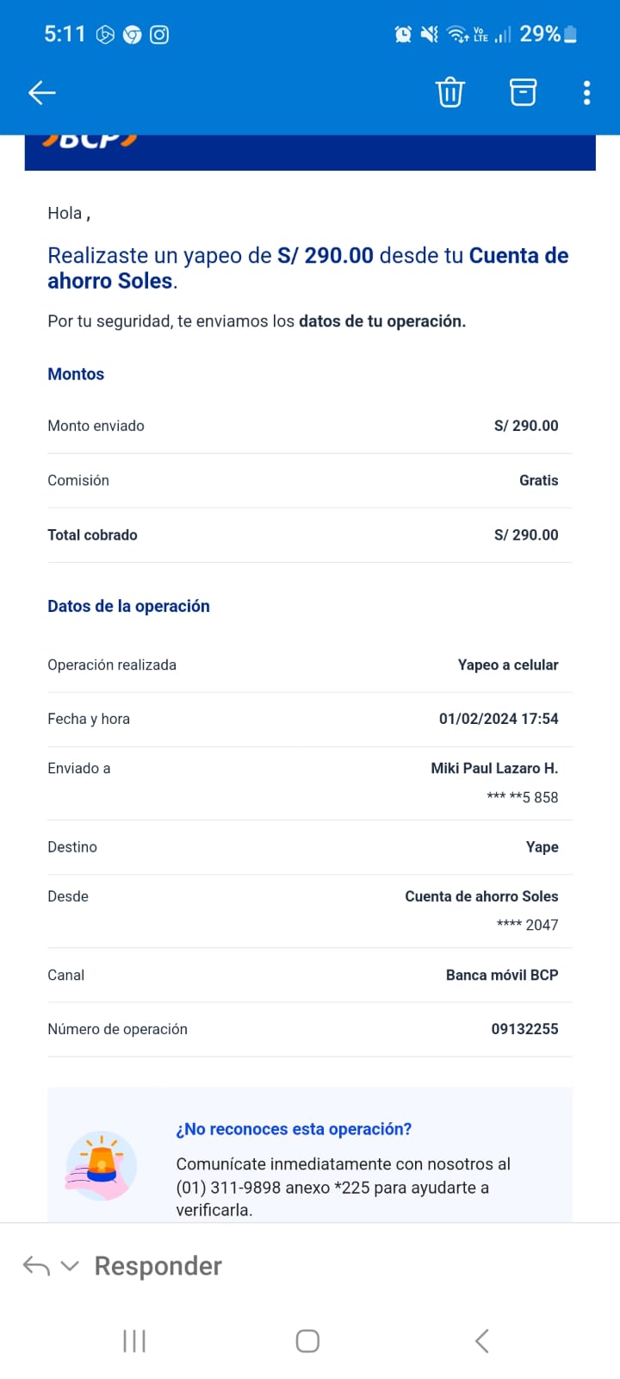Screen dimensions: 620x1379
Task: Delete this email with the trash icon
Action: pos(449,92)
